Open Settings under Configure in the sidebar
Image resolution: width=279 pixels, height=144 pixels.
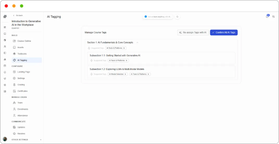(x=27, y=78)
